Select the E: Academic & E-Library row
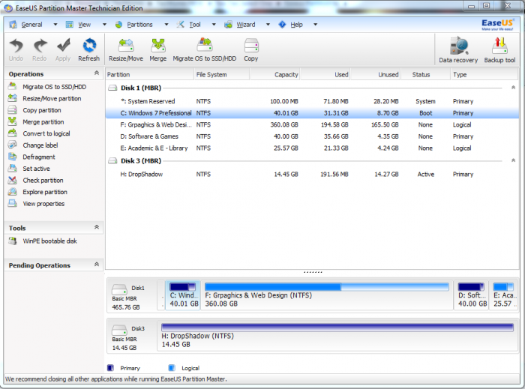525x389 pixels. [x=312, y=148]
